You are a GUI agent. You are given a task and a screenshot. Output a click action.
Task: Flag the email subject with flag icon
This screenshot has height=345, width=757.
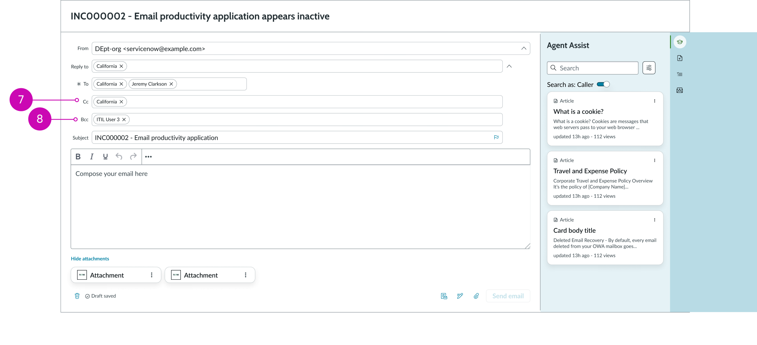pos(496,138)
